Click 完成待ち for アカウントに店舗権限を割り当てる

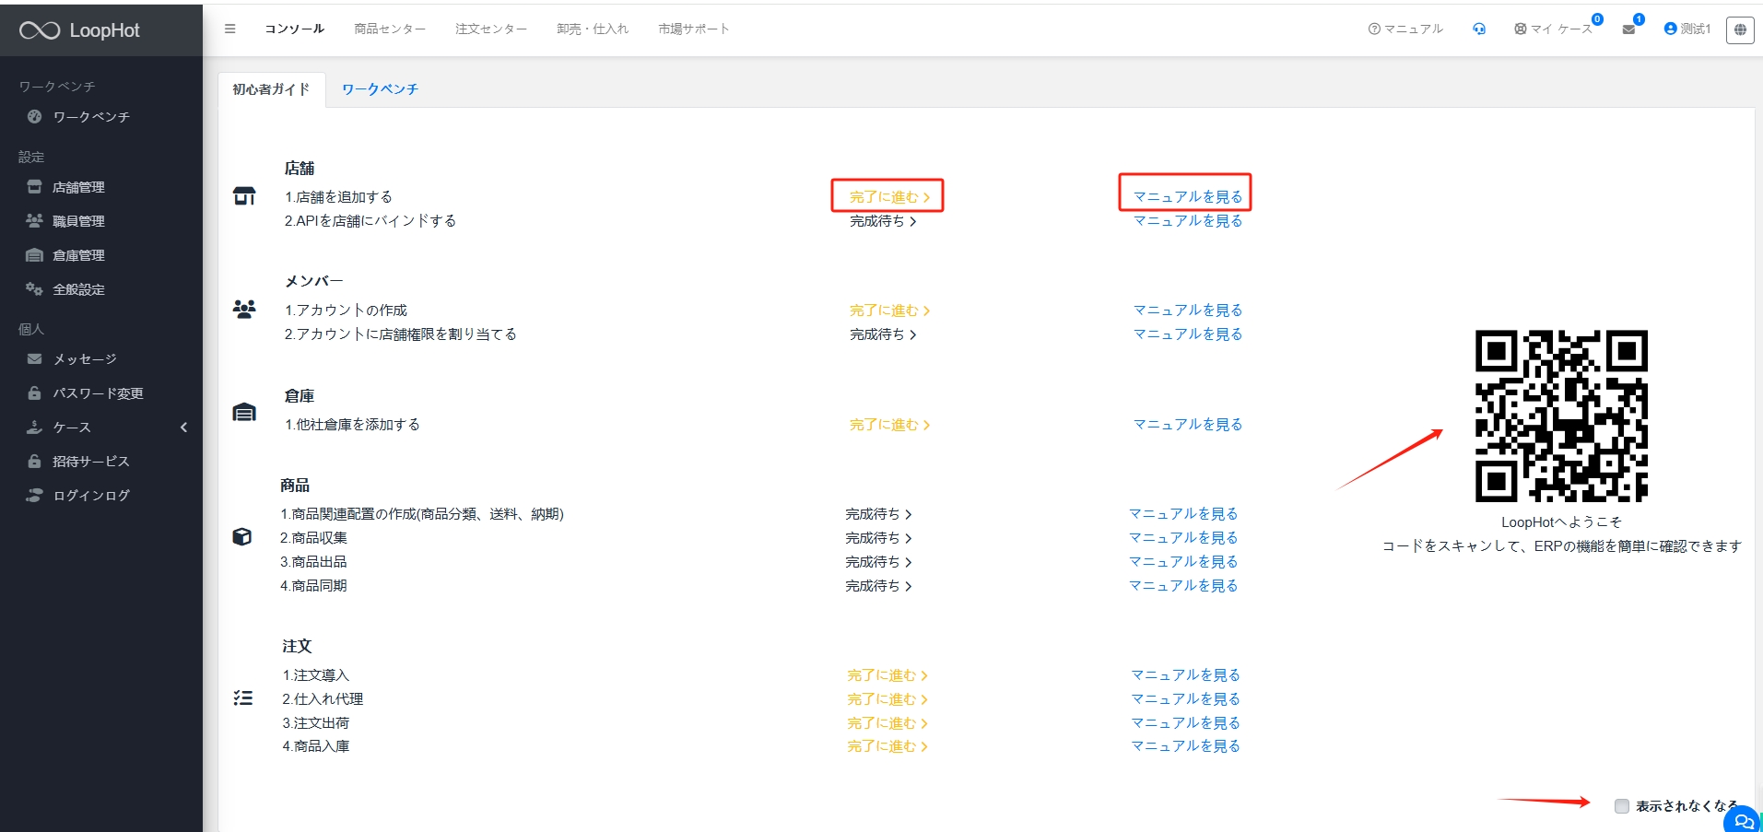(883, 334)
